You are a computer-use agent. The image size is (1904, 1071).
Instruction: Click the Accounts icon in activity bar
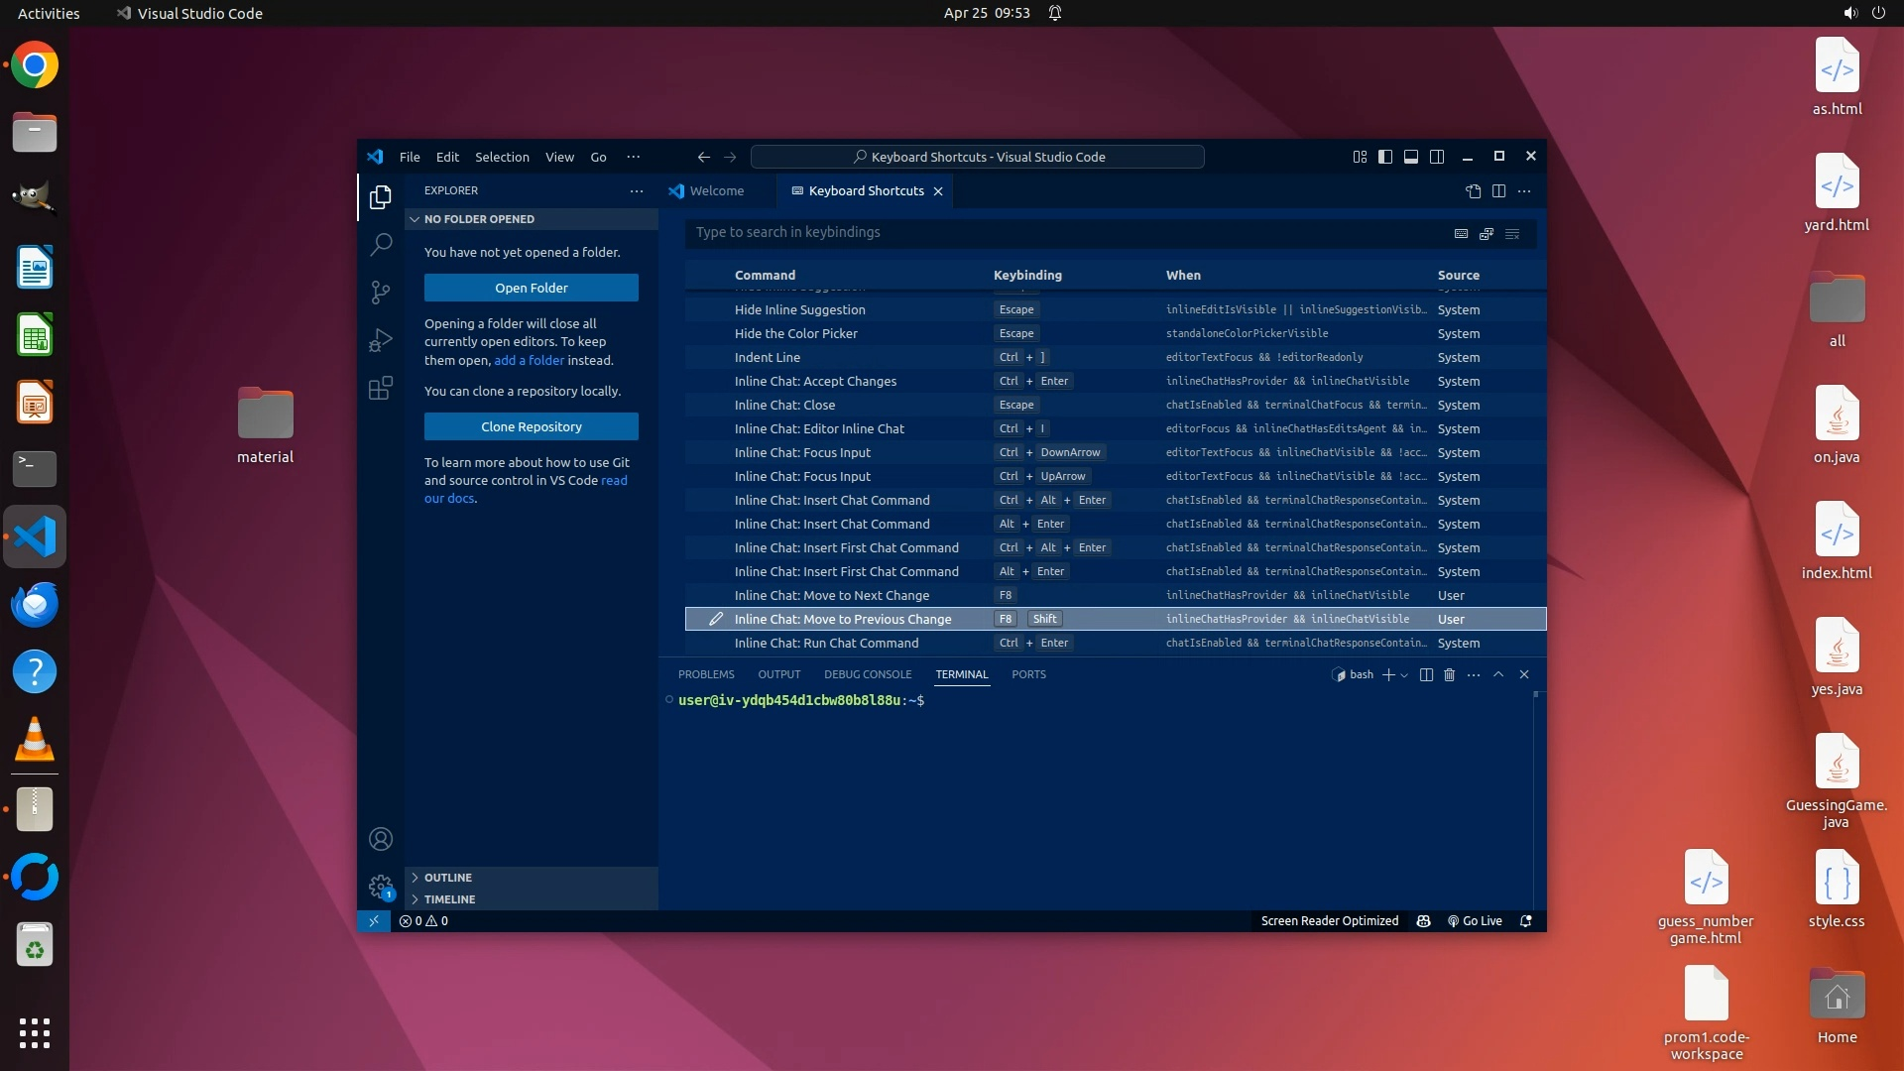tap(381, 839)
